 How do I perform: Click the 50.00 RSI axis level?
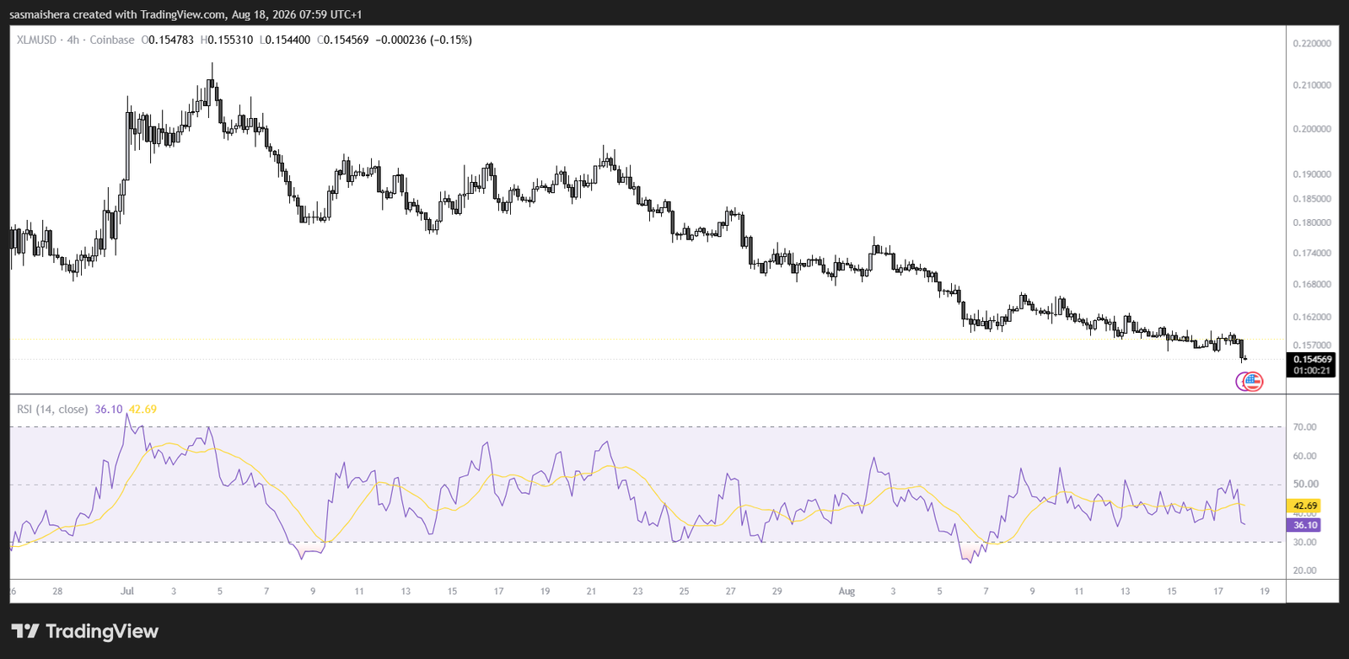tap(1304, 485)
